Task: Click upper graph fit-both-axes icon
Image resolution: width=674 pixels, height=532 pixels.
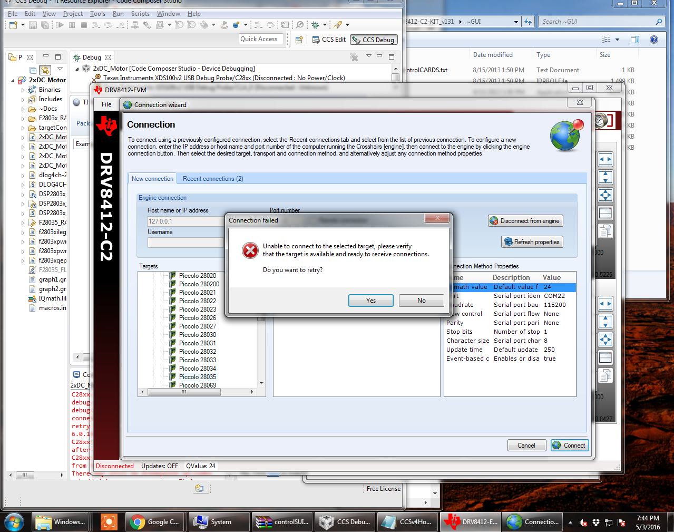Action: click(x=605, y=195)
